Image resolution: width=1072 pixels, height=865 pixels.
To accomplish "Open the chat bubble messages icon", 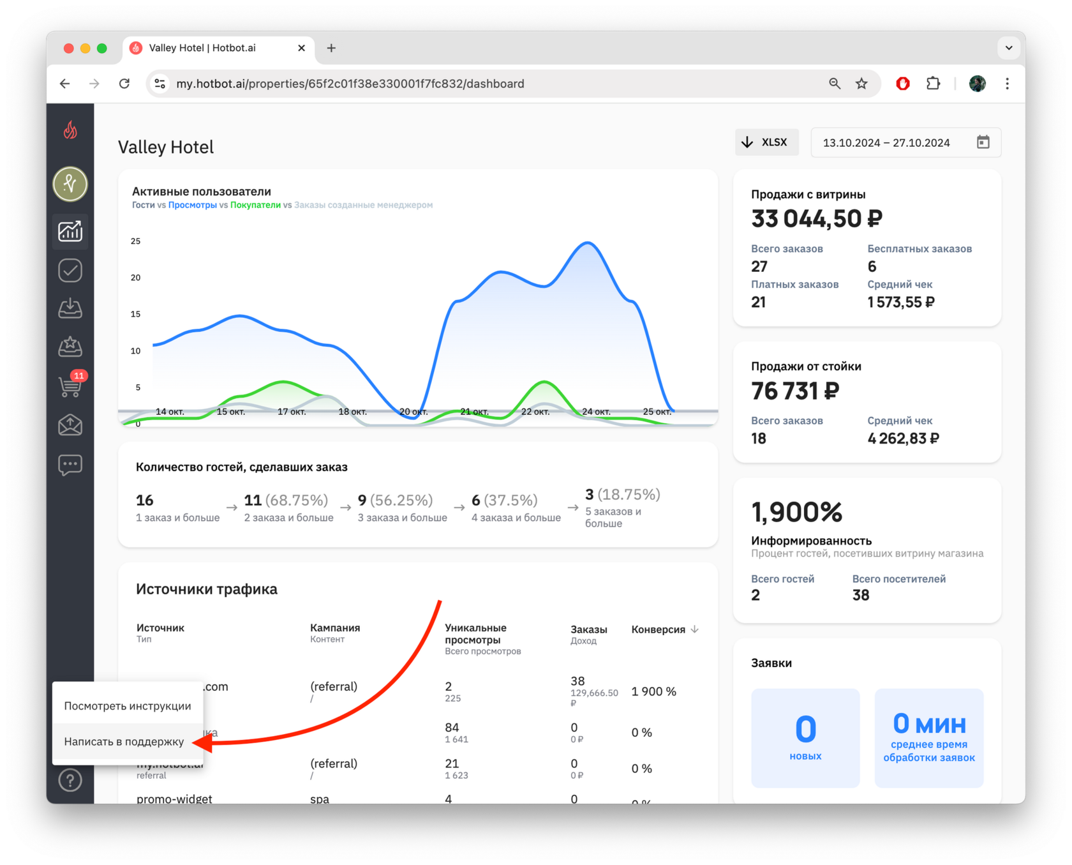I will click(70, 465).
